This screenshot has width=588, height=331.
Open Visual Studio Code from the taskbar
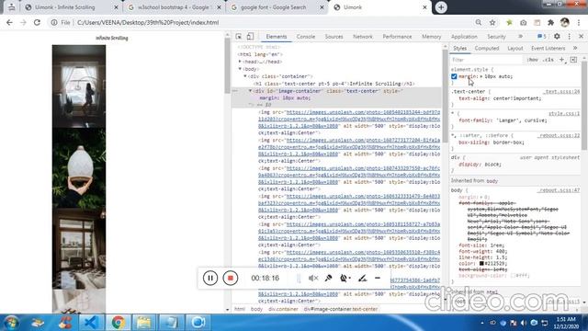[90, 323]
